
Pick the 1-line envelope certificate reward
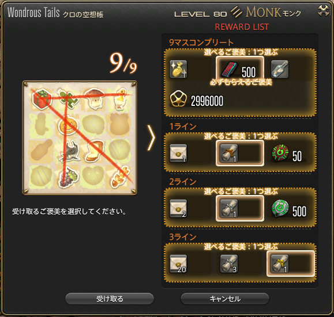tap(178, 153)
